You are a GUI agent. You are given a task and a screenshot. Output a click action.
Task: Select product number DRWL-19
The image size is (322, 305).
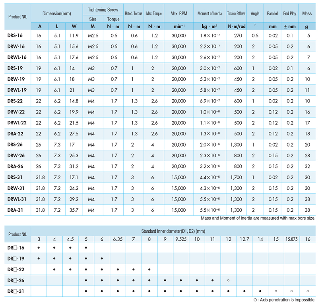pyautogui.click(x=17, y=90)
